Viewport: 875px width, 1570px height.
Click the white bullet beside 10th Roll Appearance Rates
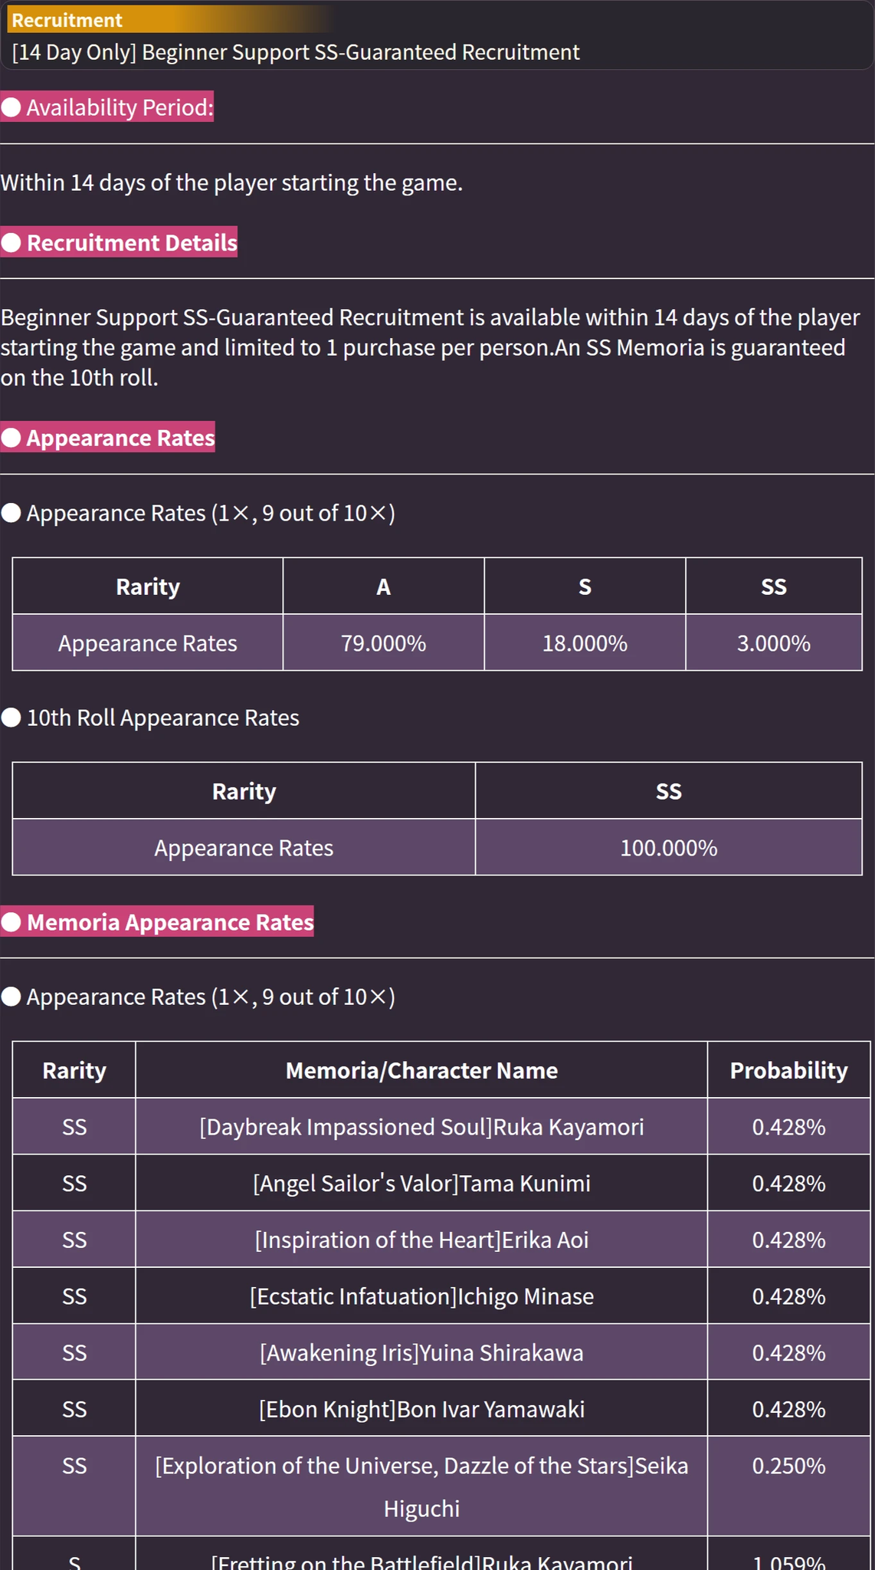pyautogui.click(x=11, y=718)
